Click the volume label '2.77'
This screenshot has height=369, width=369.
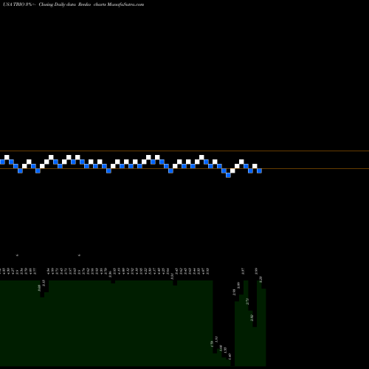(x=248, y=301)
